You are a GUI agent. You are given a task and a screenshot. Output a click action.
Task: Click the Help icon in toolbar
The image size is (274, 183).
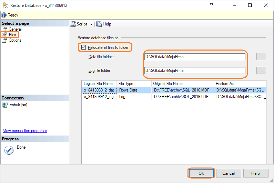click(x=99, y=24)
